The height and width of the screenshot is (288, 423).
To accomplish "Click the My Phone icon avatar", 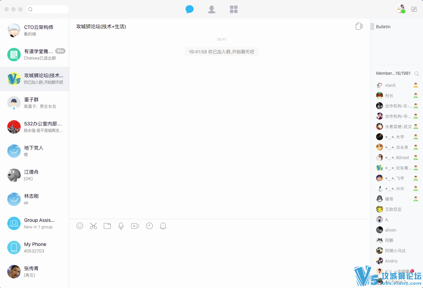I will pos(14,247).
